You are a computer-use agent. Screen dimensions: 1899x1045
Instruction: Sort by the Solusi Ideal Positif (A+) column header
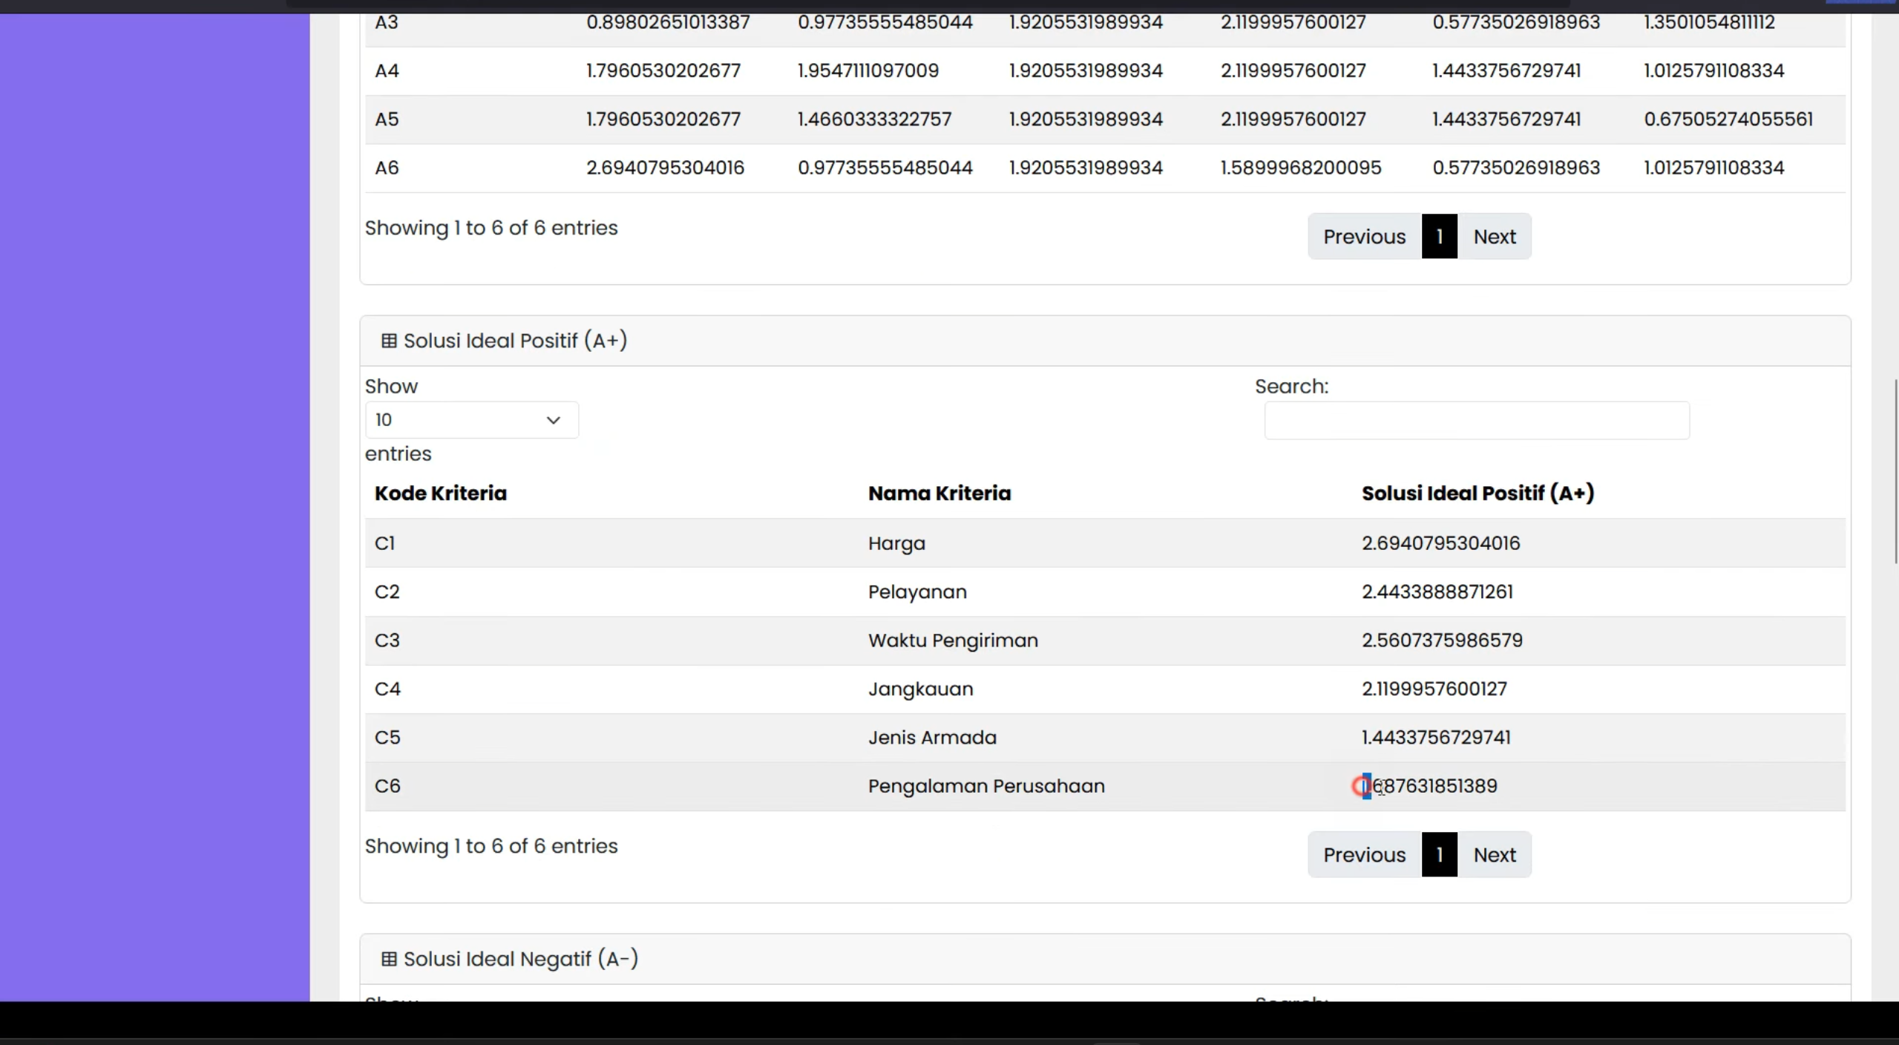(1477, 494)
